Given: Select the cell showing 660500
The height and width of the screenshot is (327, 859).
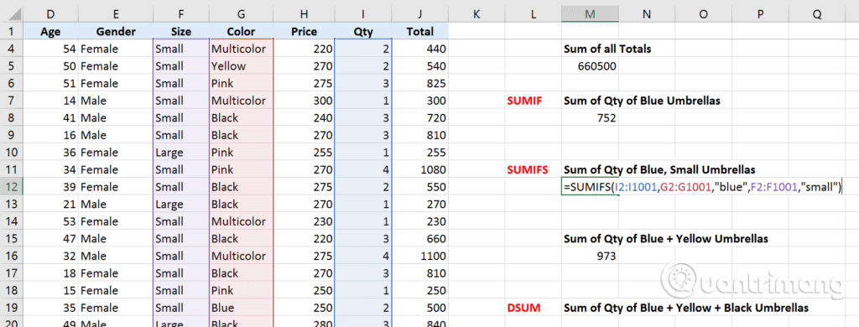Looking at the screenshot, I should (x=590, y=66).
